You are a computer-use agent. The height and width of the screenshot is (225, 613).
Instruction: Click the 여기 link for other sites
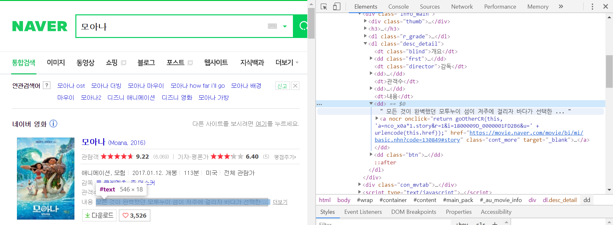[x=261, y=124]
